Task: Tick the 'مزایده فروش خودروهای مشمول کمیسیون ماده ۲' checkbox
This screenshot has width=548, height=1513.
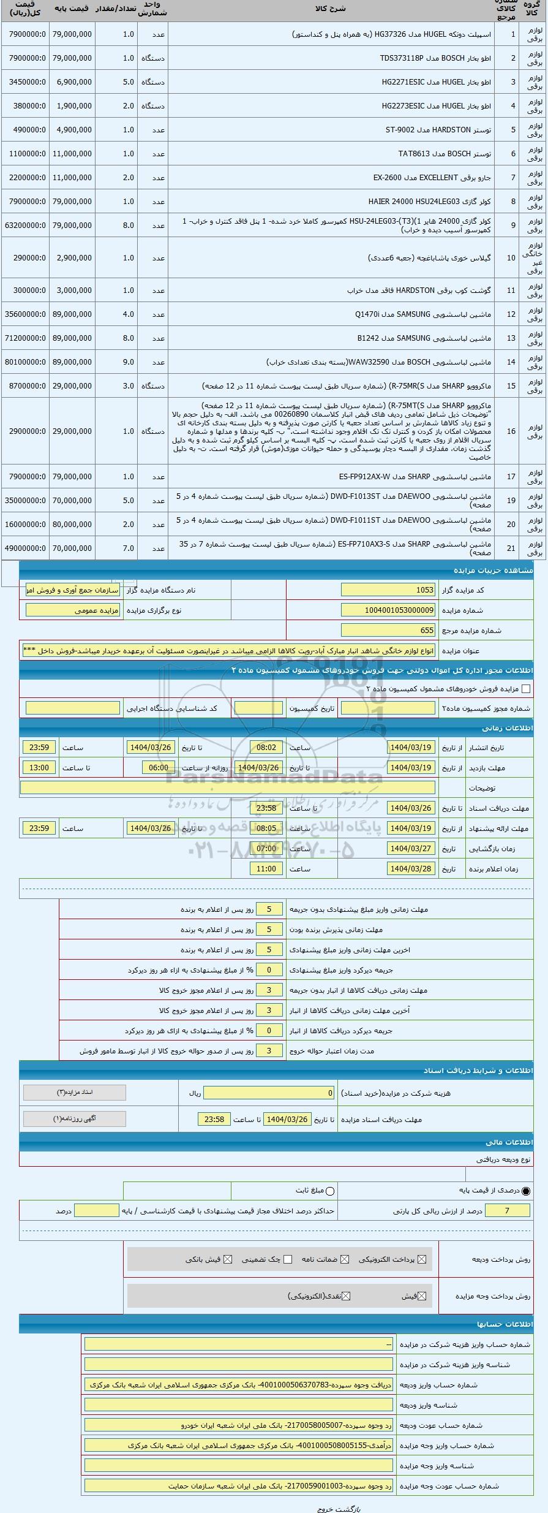Action: click(x=525, y=689)
